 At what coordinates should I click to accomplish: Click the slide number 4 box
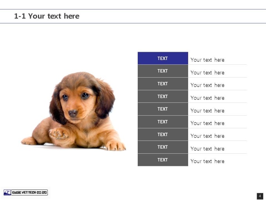pos(260,196)
